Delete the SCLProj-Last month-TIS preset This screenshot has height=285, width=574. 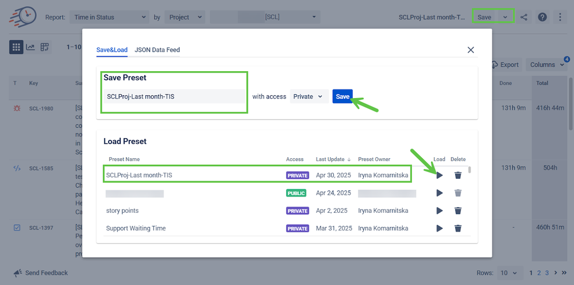[x=458, y=175]
